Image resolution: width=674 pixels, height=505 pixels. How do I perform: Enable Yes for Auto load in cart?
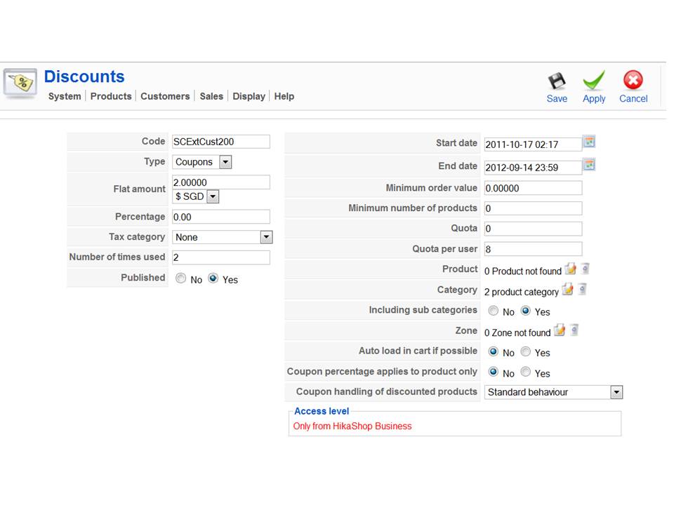(x=526, y=351)
